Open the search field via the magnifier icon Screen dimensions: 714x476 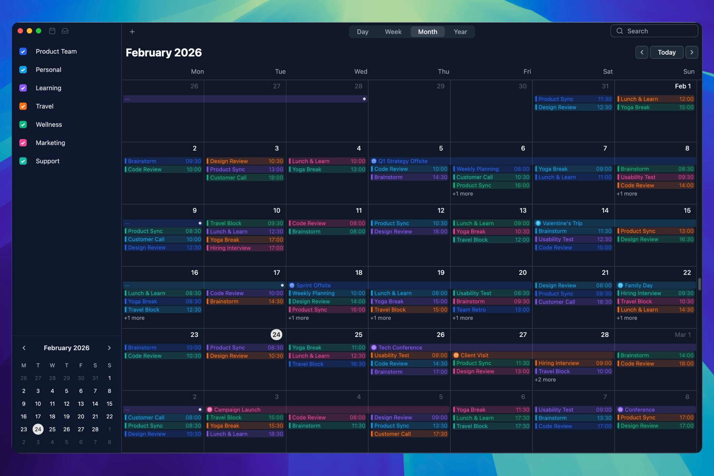(620, 31)
